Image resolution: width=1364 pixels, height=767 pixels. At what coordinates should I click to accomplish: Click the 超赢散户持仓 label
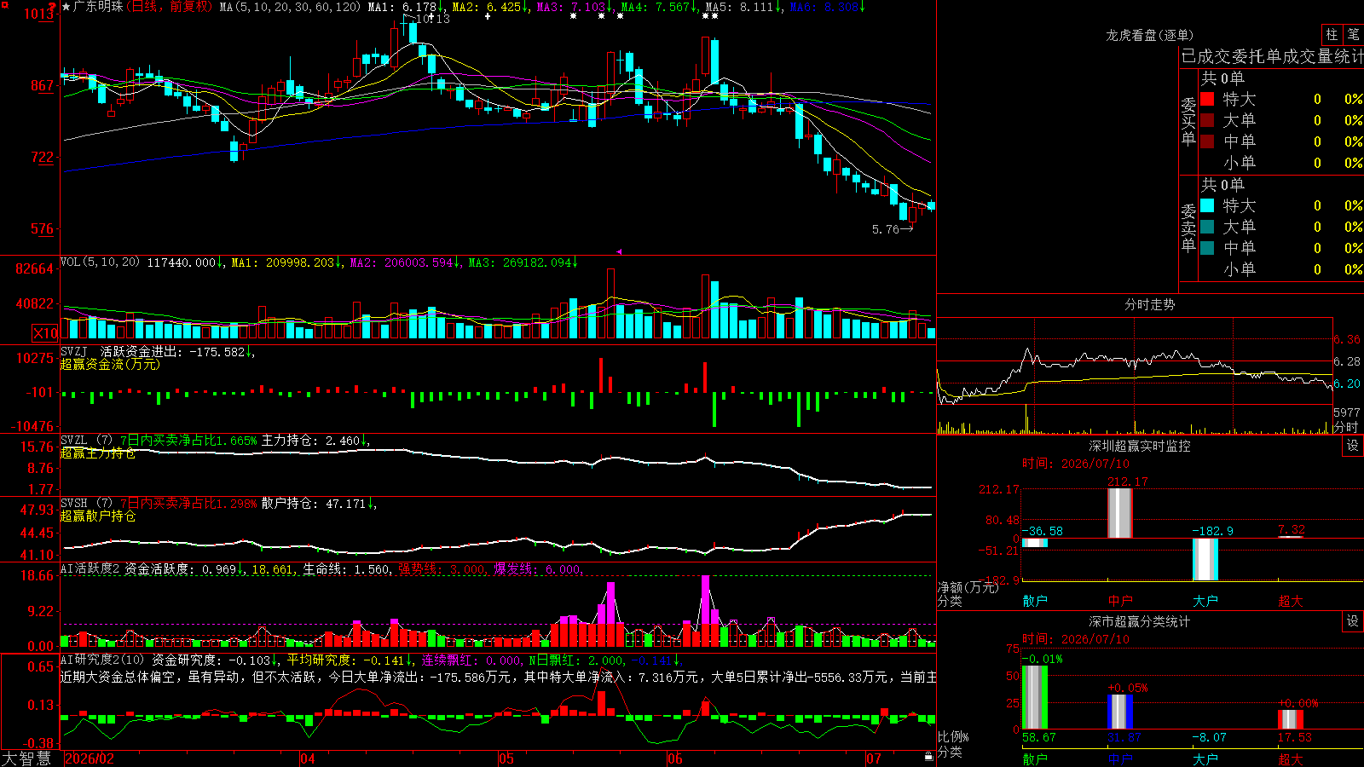(x=98, y=516)
